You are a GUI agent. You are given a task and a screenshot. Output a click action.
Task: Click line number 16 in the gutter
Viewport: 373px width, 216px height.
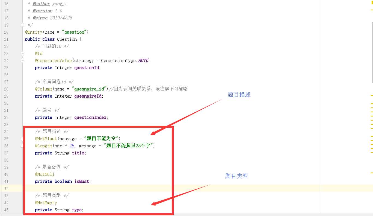(x=6, y=4)
